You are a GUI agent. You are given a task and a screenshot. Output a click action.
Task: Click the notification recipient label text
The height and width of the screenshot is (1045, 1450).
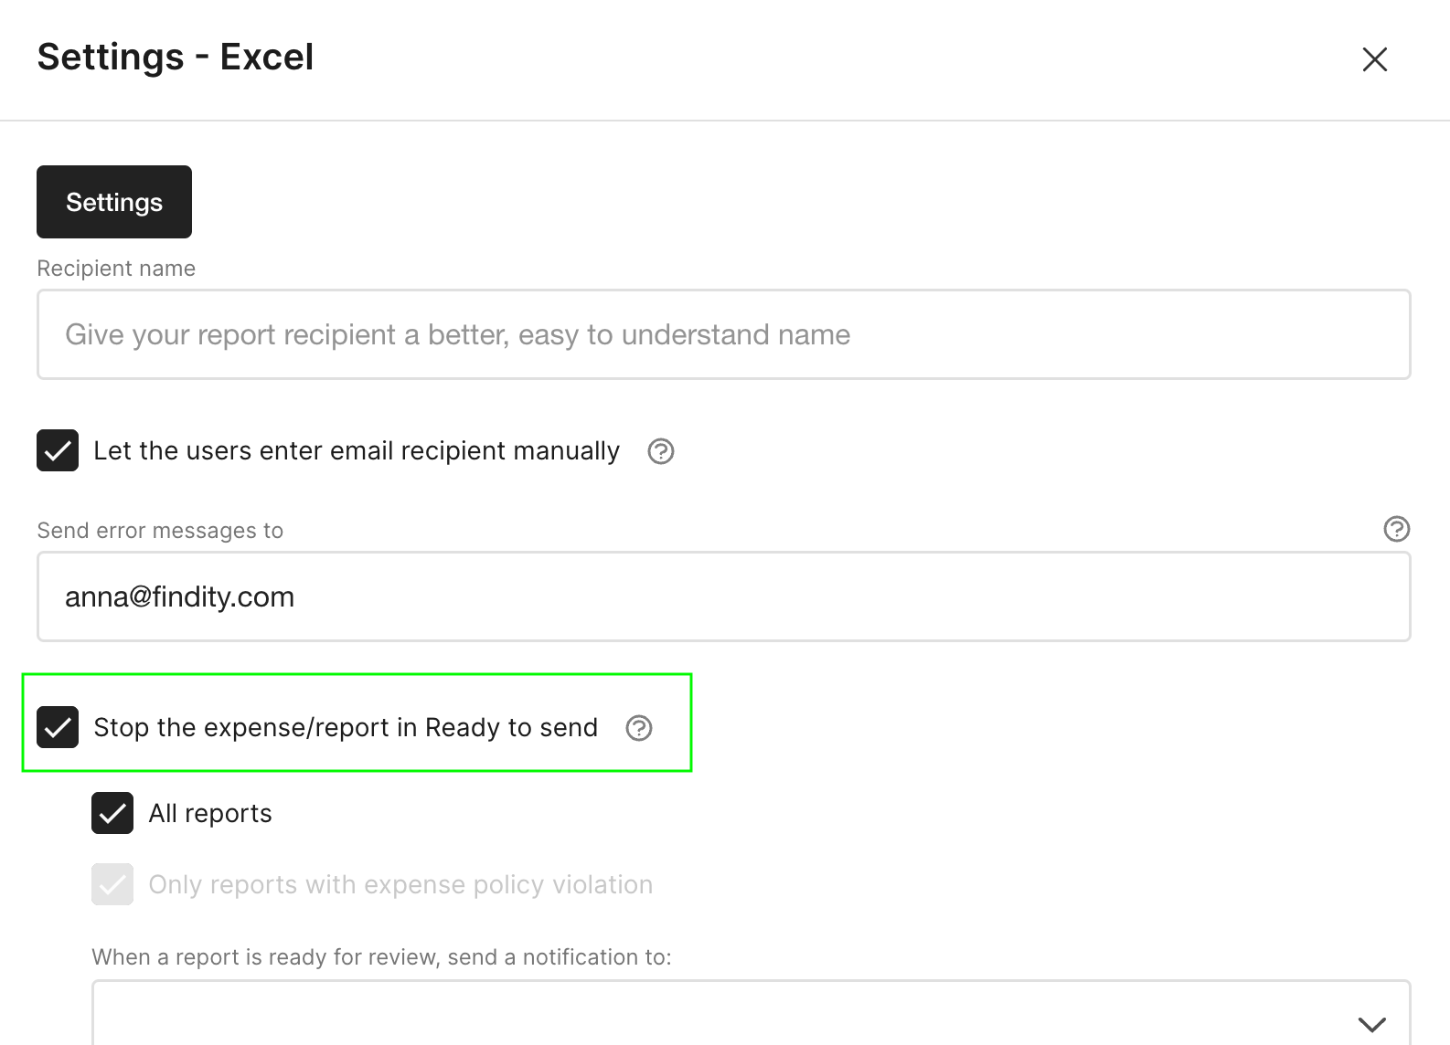tap(381, 957)
